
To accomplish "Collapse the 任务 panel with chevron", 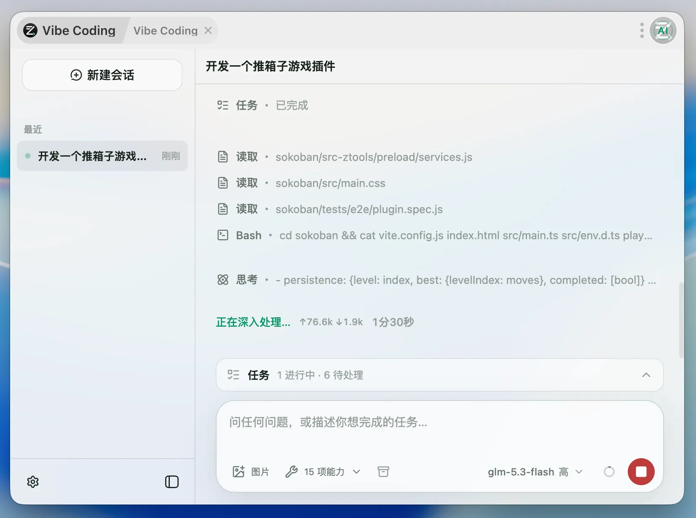I will pos(646,375).
